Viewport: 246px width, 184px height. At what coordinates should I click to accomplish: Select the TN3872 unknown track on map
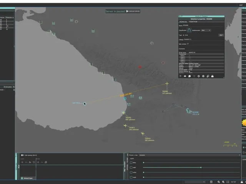coord(125,125)
